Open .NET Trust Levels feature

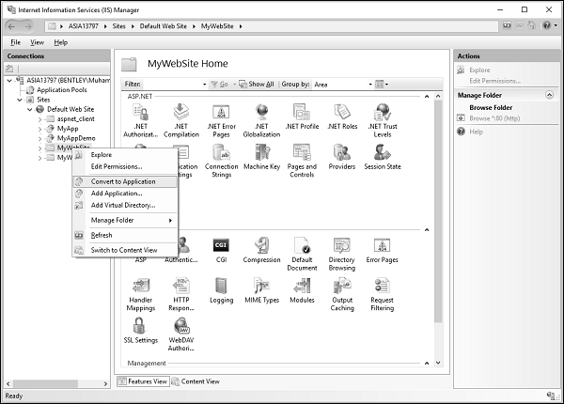click(x=383, y=120)
